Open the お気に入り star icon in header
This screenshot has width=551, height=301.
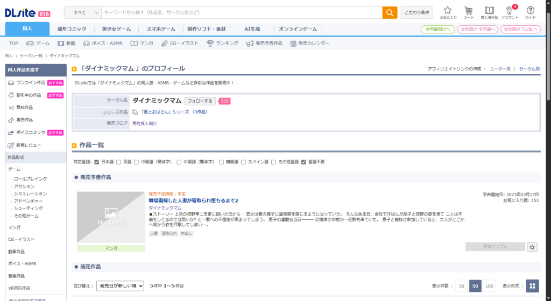pyautogui.click(x=448, y=12)
